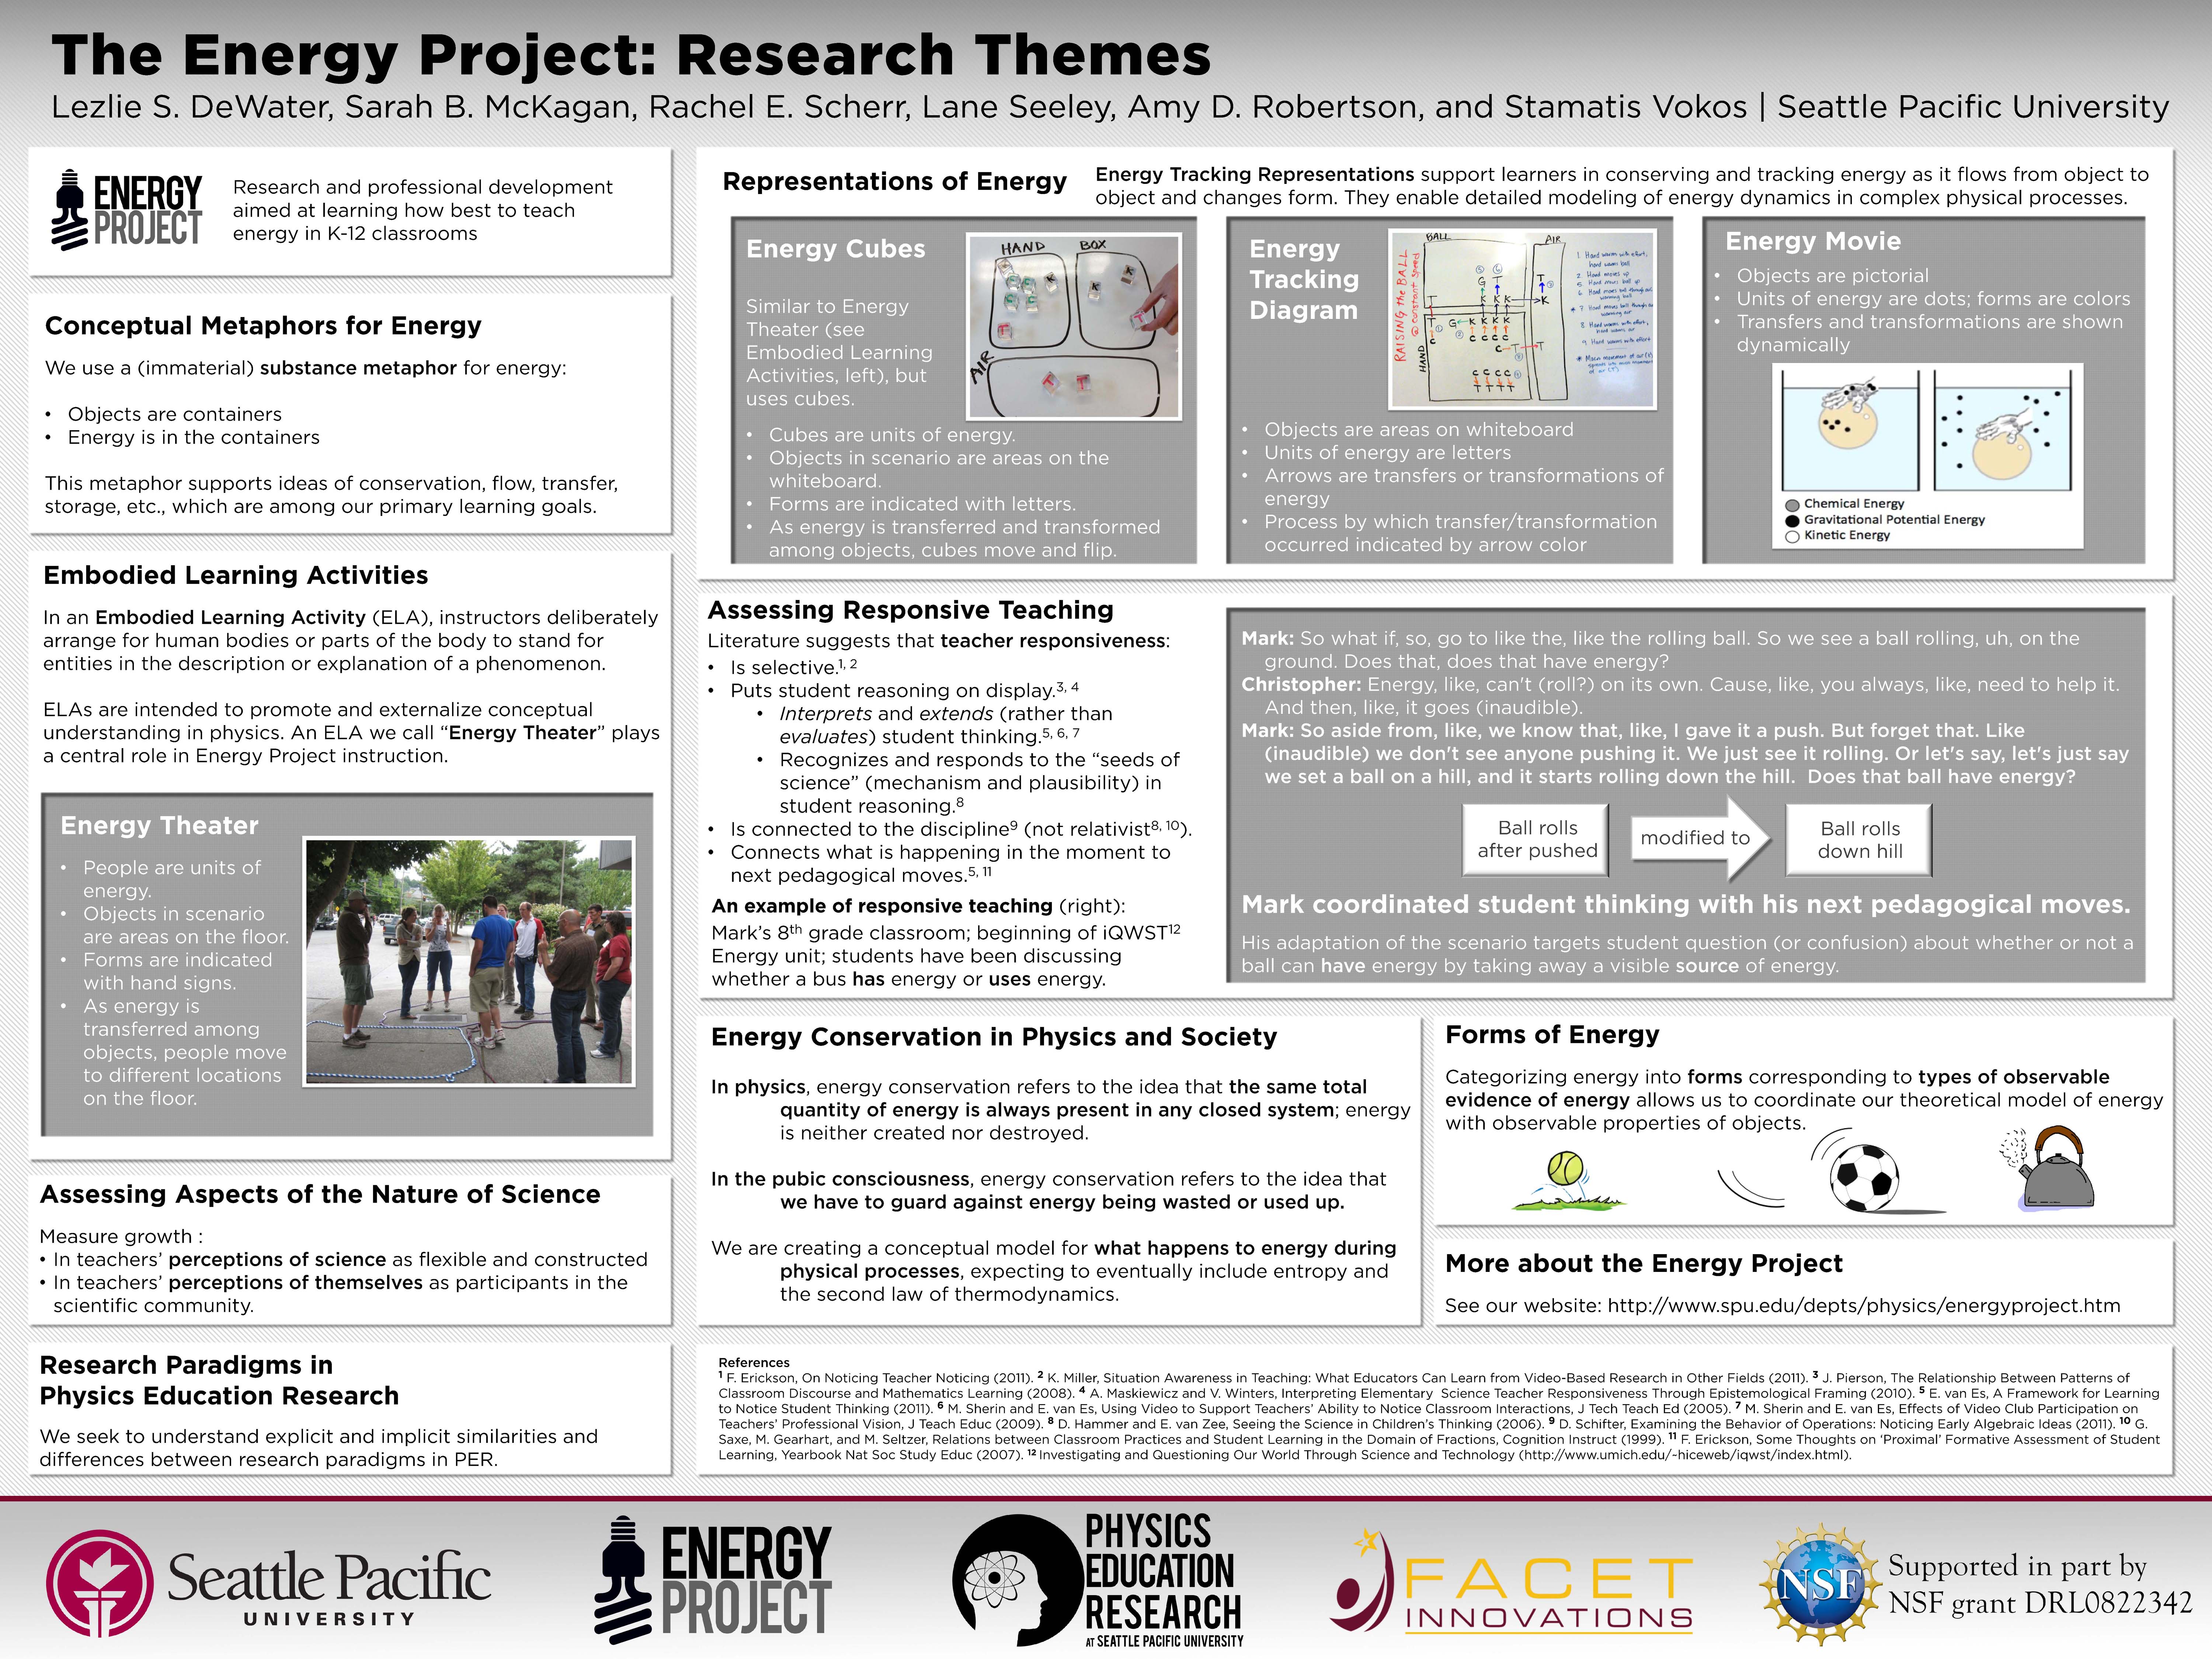Open the umich.edu iqwst URL in references

[x=1685, y=1455]
